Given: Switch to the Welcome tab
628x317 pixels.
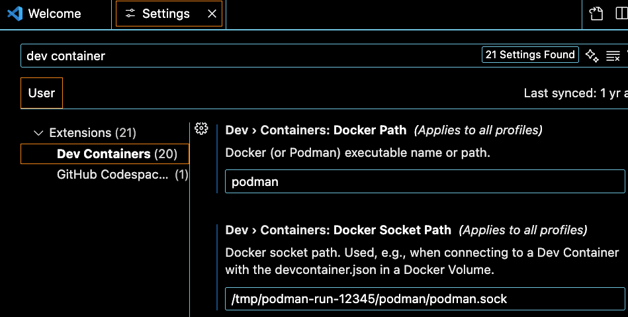Looking at the screenshot, I should [x=56, y=14].
